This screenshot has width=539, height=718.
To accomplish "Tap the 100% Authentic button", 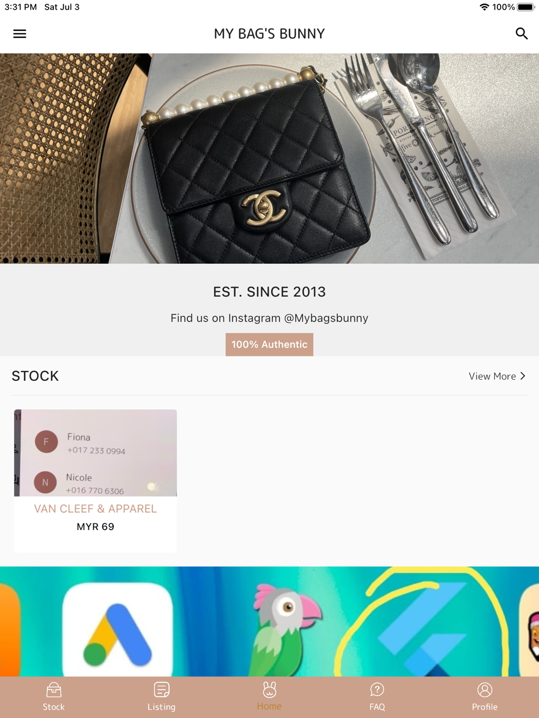I will (269, 345).
